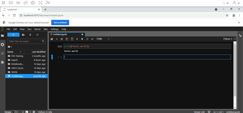Run the selected cell with play icon

77,39
